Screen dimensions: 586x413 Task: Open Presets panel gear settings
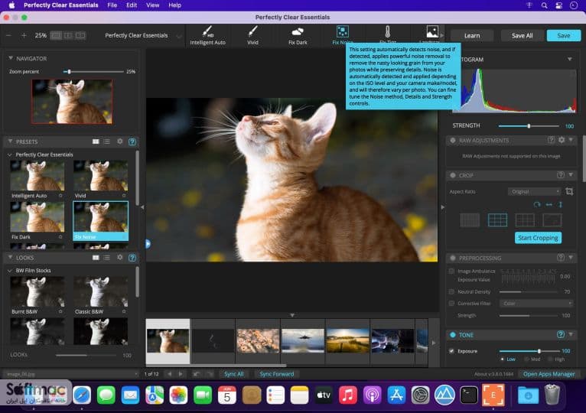click(119, 141)
